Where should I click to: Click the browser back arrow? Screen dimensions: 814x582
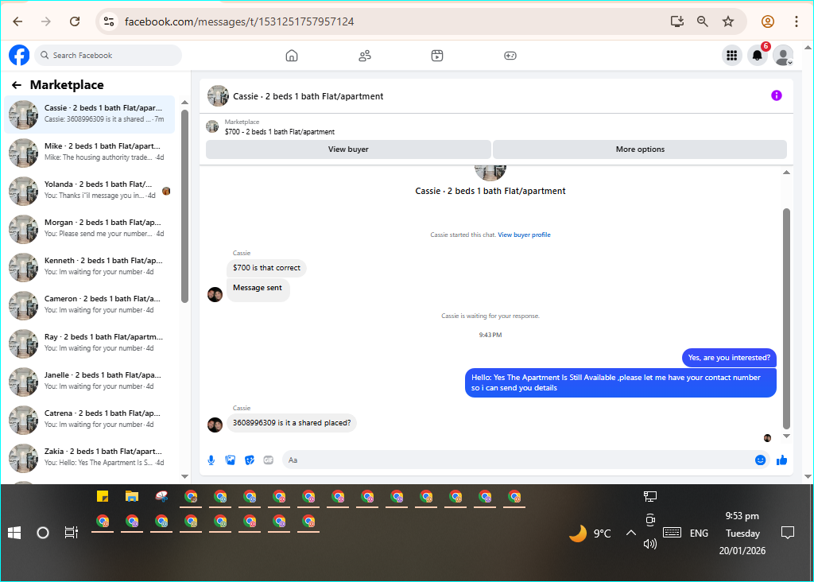[17, 21]
